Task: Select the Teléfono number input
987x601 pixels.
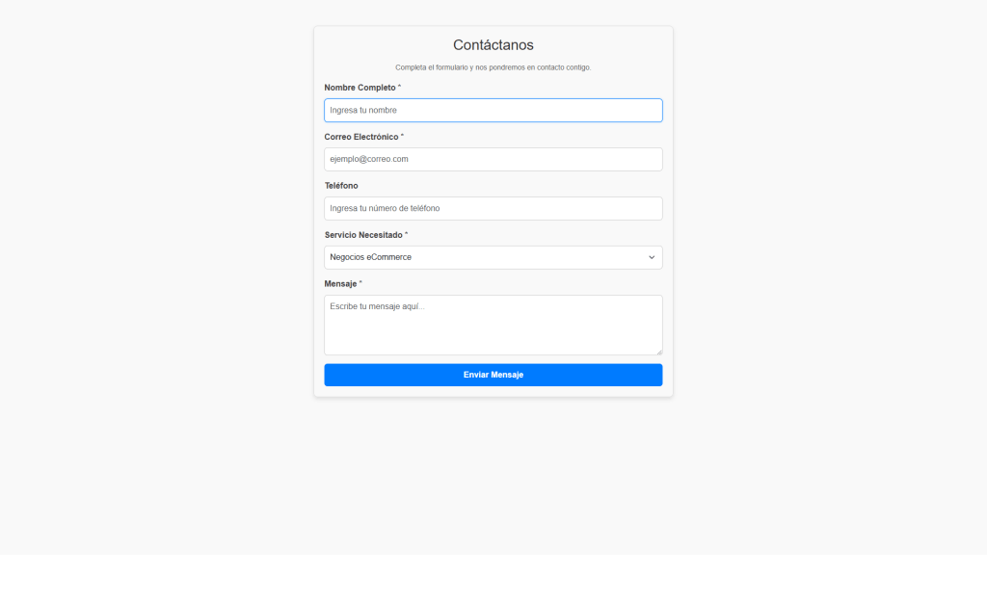Action: (x=493, y=208)
